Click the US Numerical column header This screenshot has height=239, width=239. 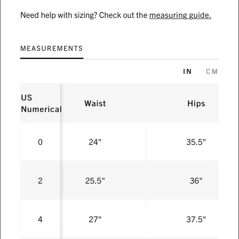point(41,103)
